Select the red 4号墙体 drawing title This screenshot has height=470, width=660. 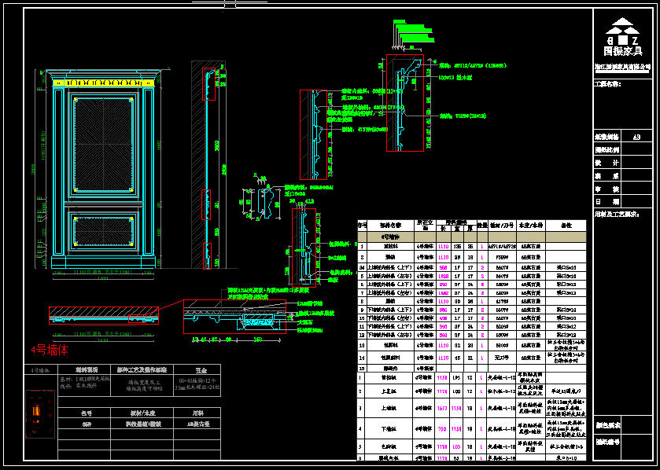(50, 349)
